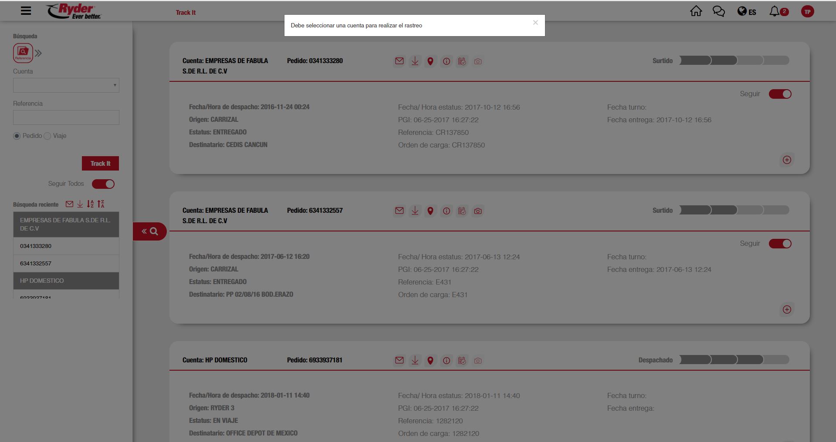Image resolution: width=836 pixels, height=442 pixels.
Task: Click the map location icon for order 0341333280
Action: coord(430,61)
